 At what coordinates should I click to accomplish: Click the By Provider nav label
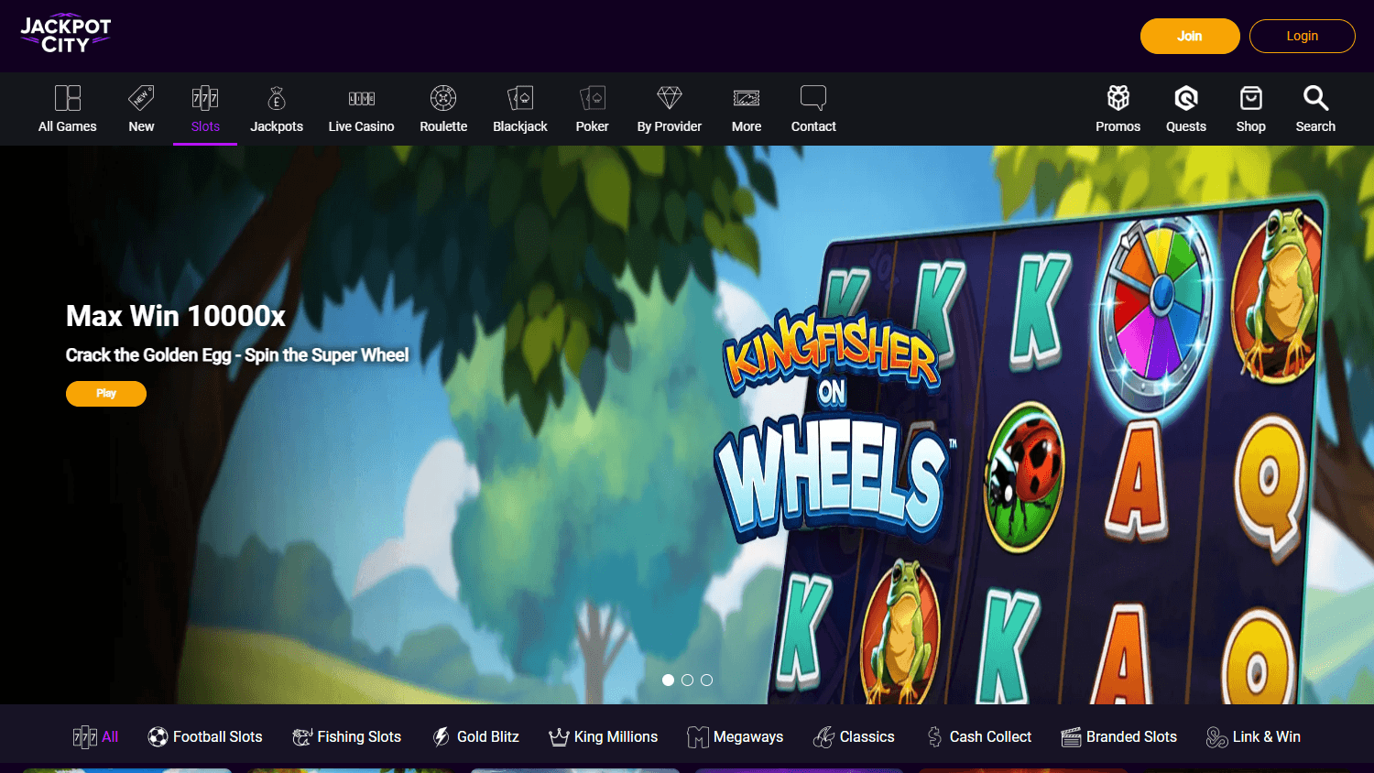click(670, 126)
